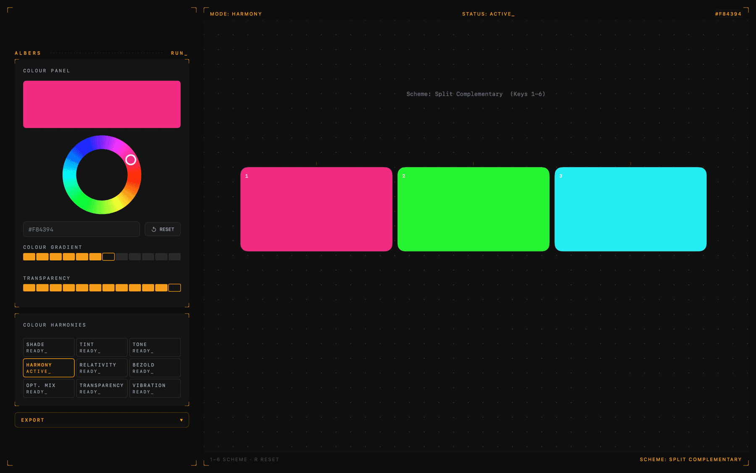This screenshot has width=756, height=473.
Task: Enable the Vibration mode tile
Action: click(155, 388)
